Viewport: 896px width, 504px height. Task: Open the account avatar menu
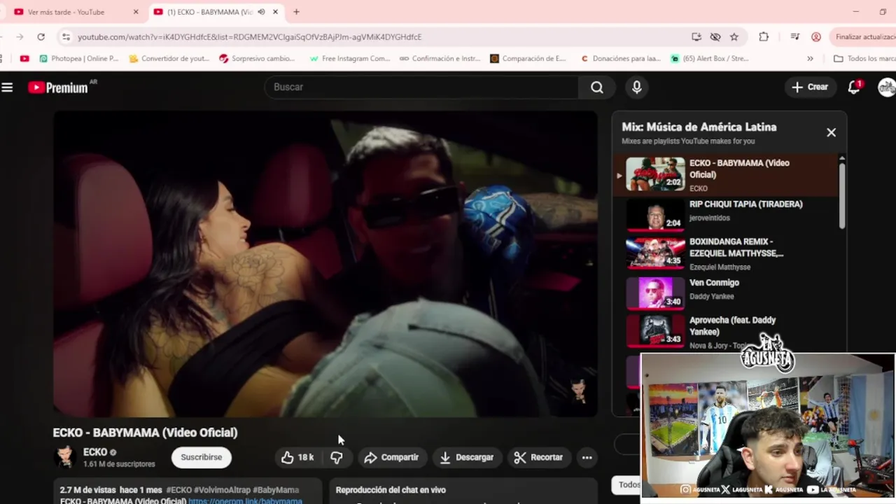click(887, 87)
